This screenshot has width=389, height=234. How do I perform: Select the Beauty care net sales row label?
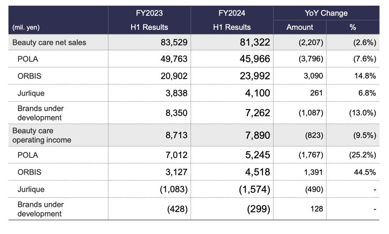(x=49, y=42)
